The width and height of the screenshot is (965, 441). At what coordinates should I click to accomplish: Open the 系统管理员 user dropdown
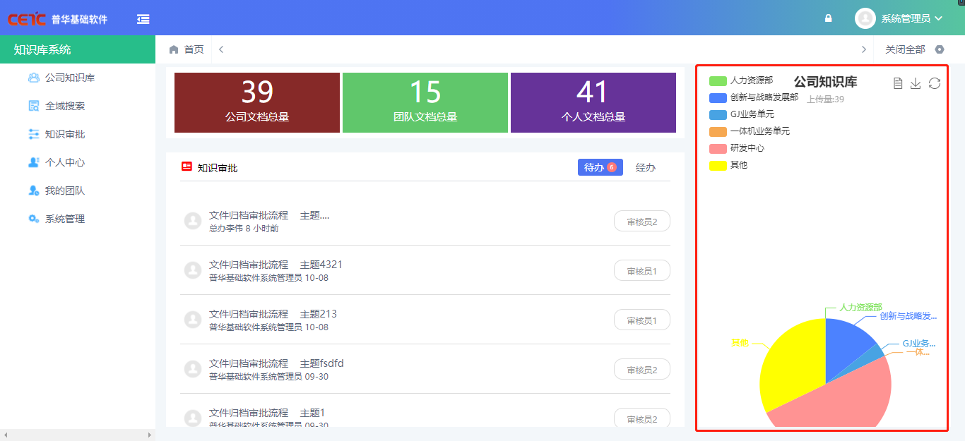point(899,18)
